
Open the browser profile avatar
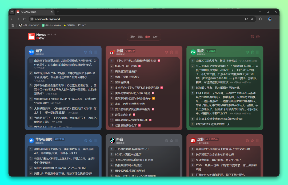pos(270,19)
